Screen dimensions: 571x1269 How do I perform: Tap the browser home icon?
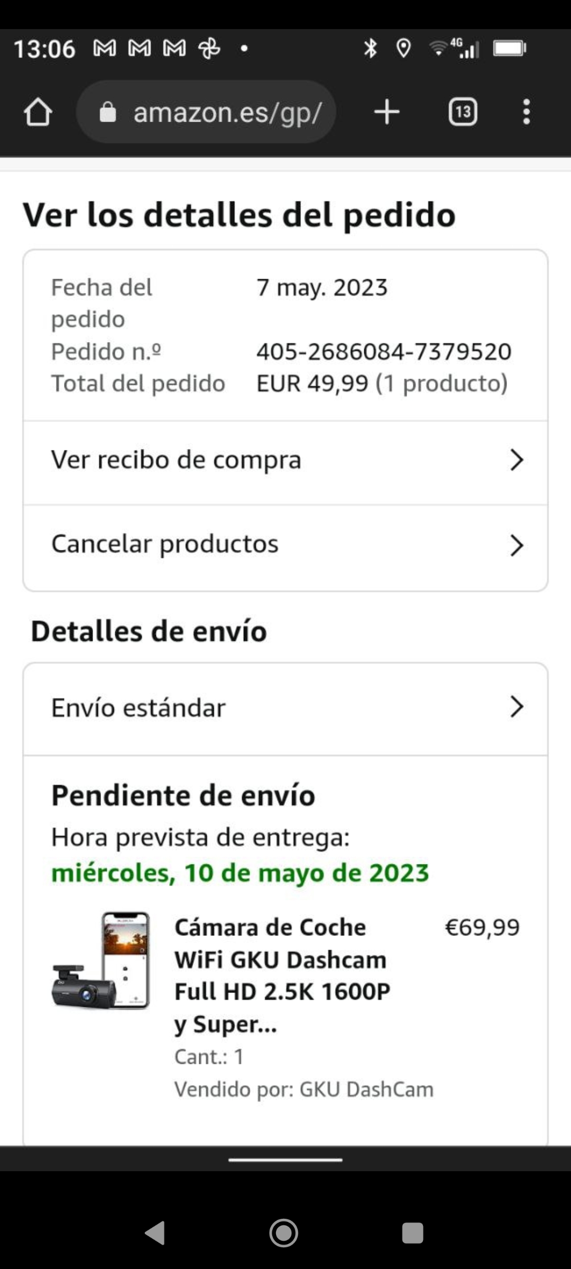coord(38,112)
